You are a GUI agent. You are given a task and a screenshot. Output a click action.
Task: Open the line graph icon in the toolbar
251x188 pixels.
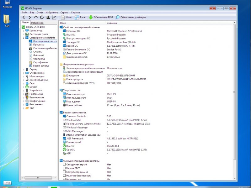54,18
